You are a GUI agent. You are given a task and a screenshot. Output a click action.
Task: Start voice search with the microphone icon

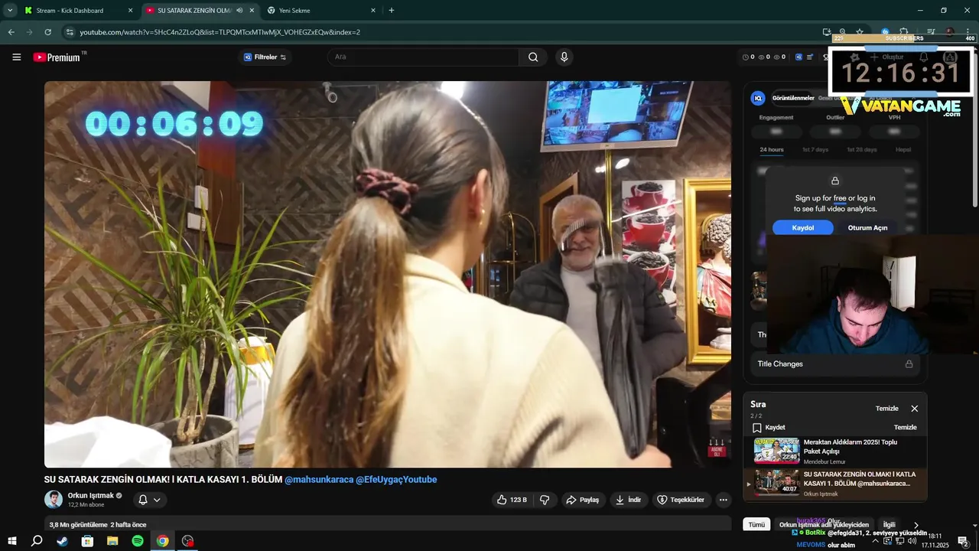tap(564, 57)
